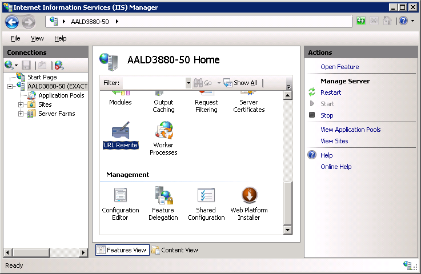Click the Stop loading X icon in toolbar
The height and width of the screenshot is (274, 421).
374,21
